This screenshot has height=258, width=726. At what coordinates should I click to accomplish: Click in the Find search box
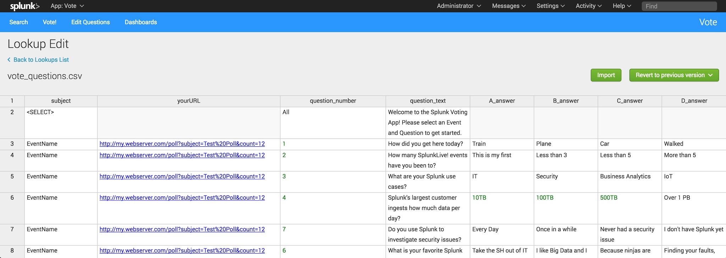tap(679, 6)
